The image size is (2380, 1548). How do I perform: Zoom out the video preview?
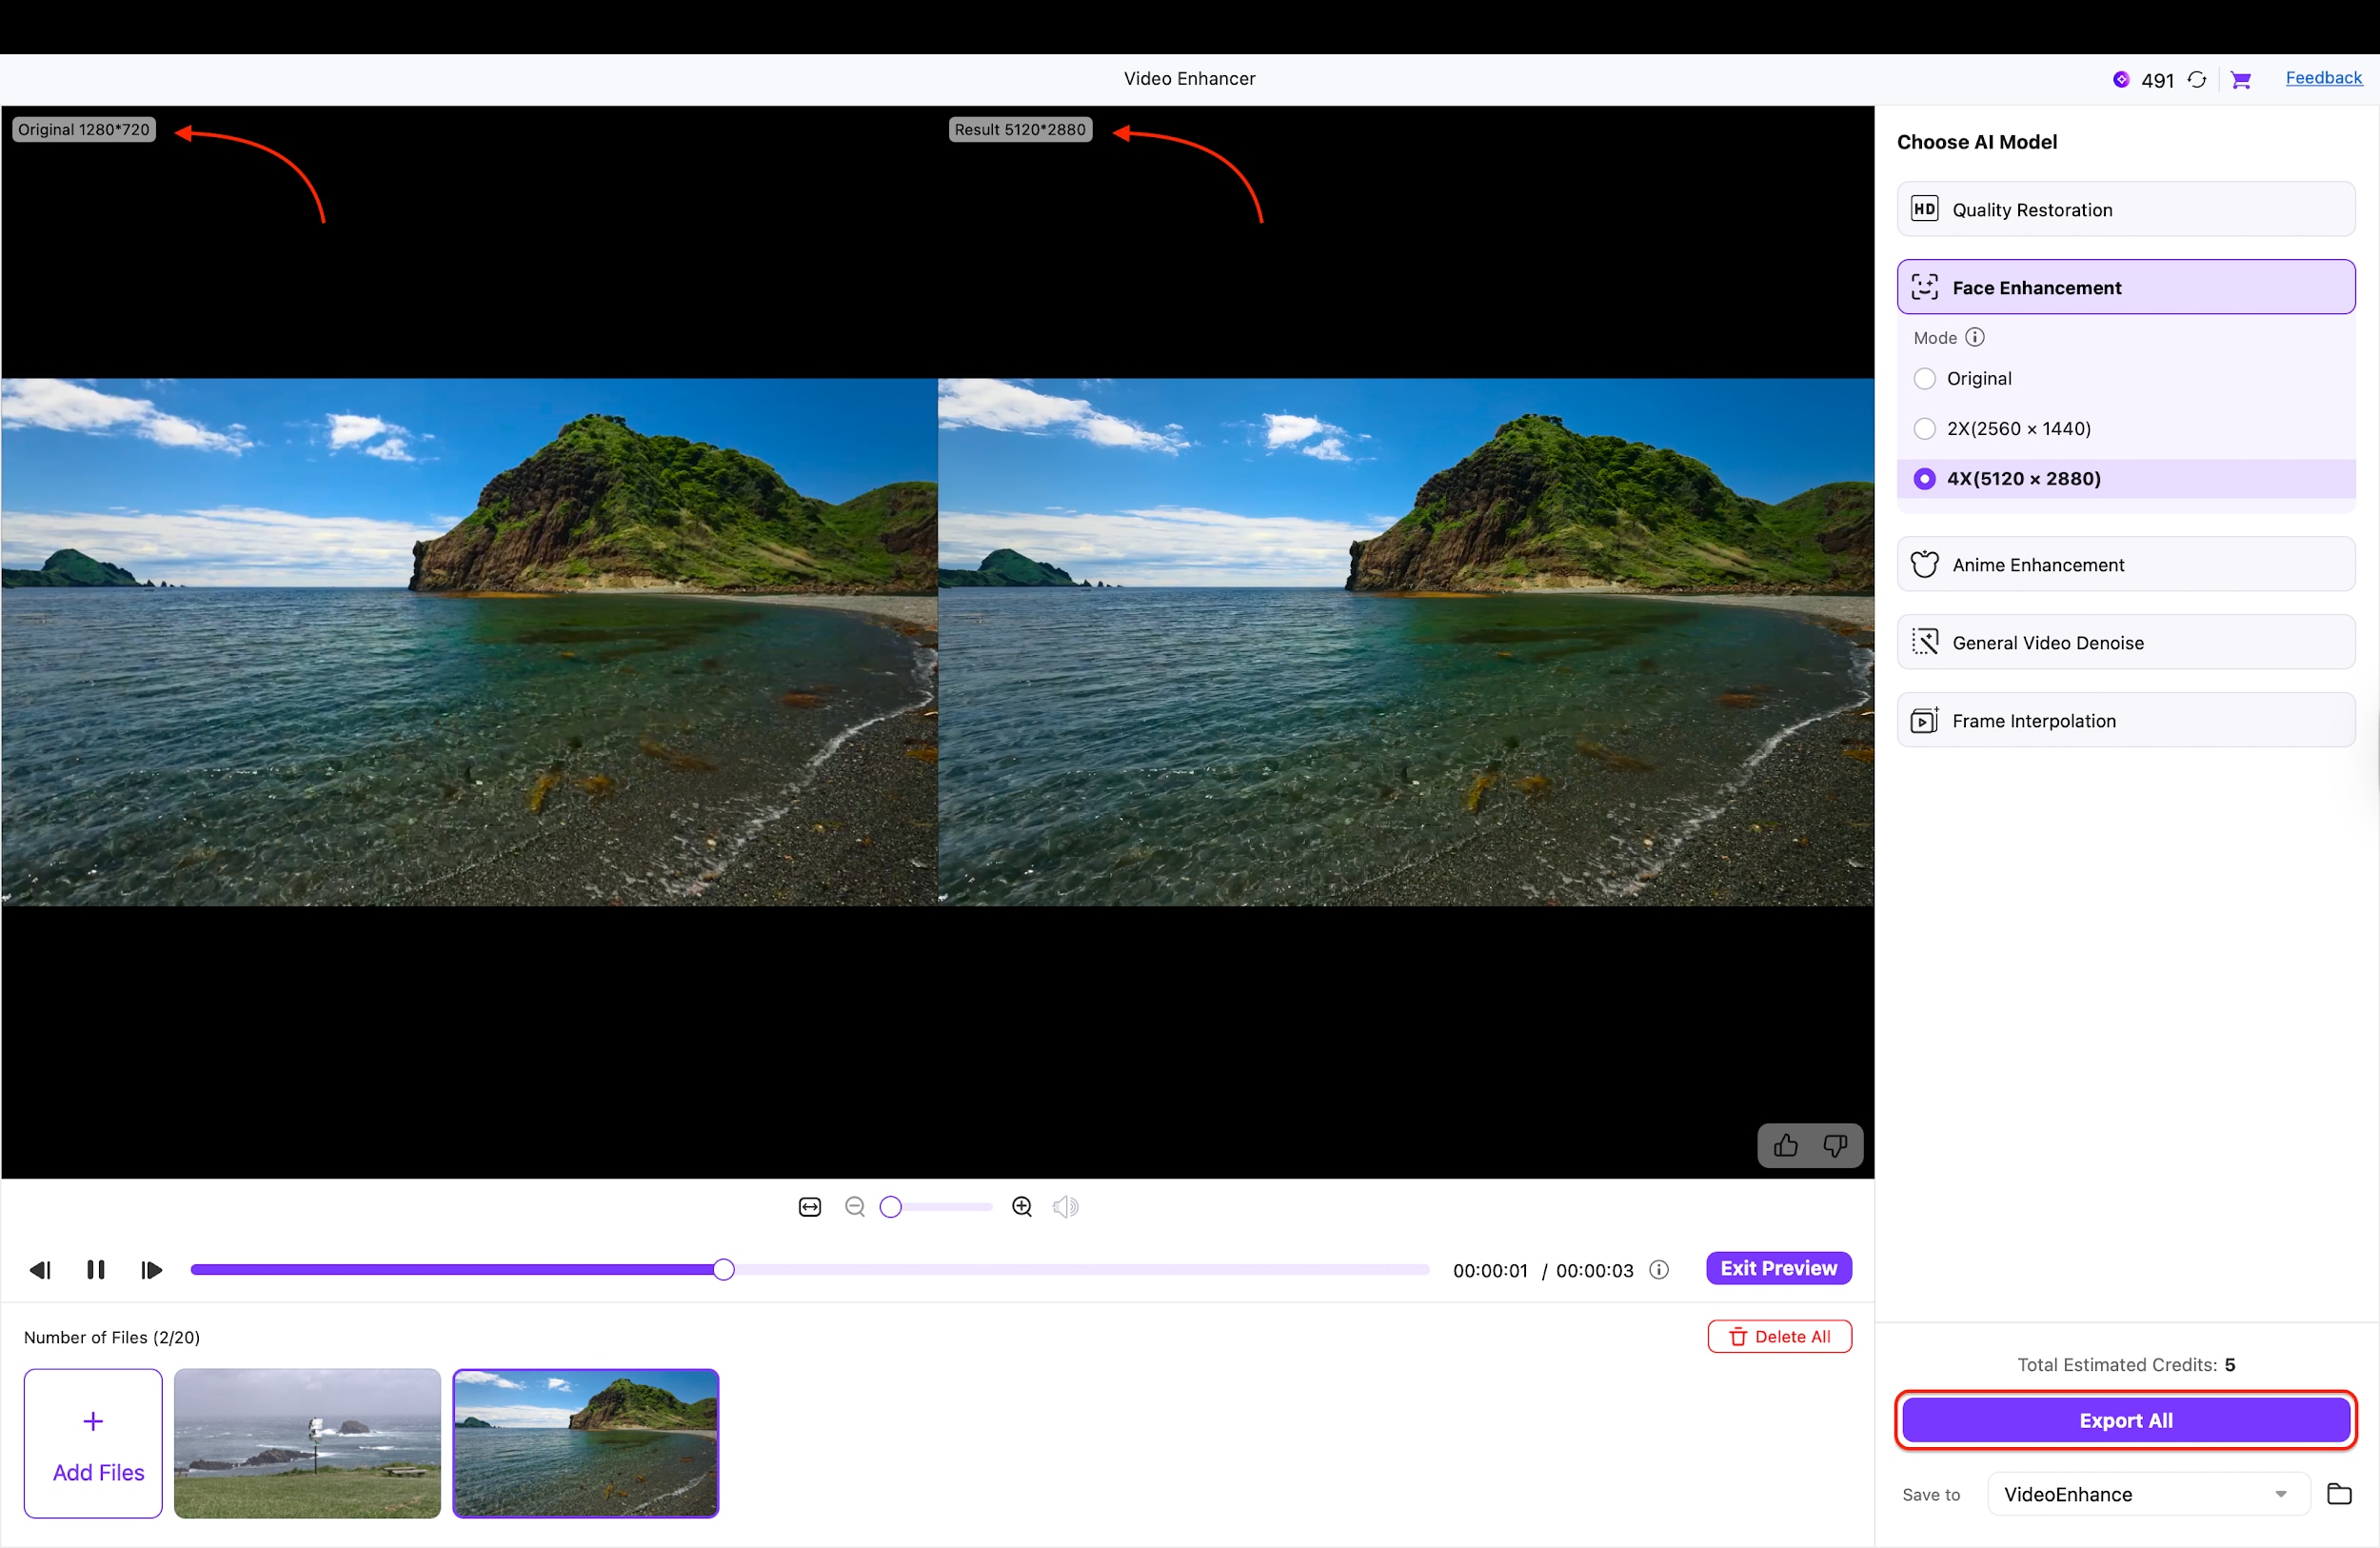856,1206
